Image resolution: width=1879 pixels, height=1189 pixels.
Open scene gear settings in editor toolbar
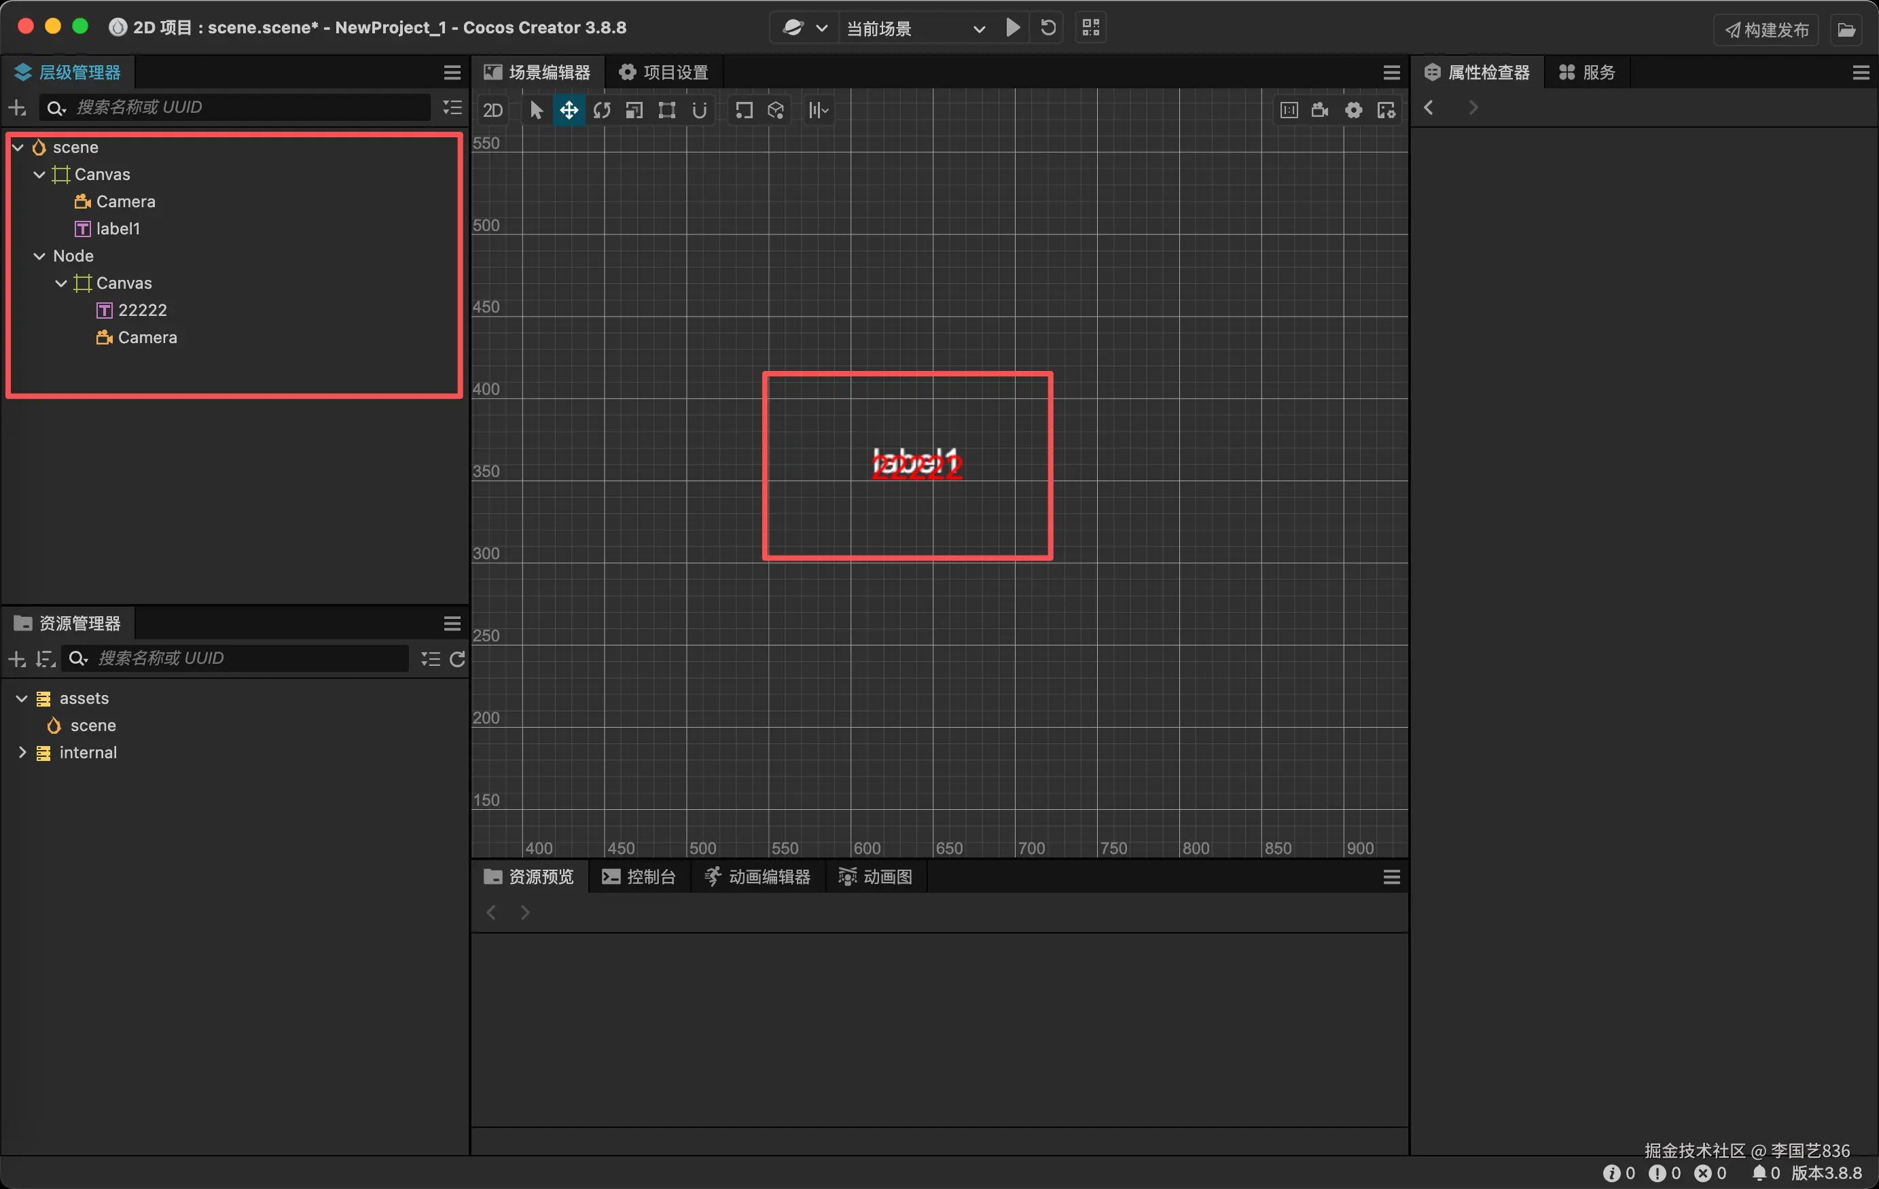tap(1353, 110)
